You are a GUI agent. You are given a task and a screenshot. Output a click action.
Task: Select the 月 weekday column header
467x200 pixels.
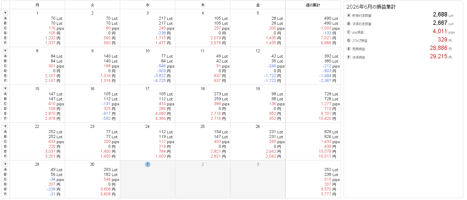point(37,5)
